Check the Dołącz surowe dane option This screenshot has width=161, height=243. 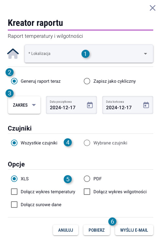pyautogui.click(x=14, y=205)
